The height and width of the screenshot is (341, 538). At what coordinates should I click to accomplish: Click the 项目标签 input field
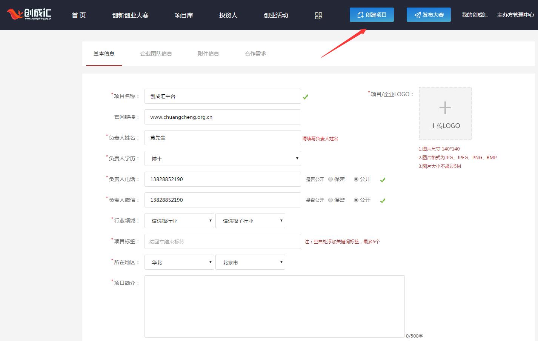223,241
